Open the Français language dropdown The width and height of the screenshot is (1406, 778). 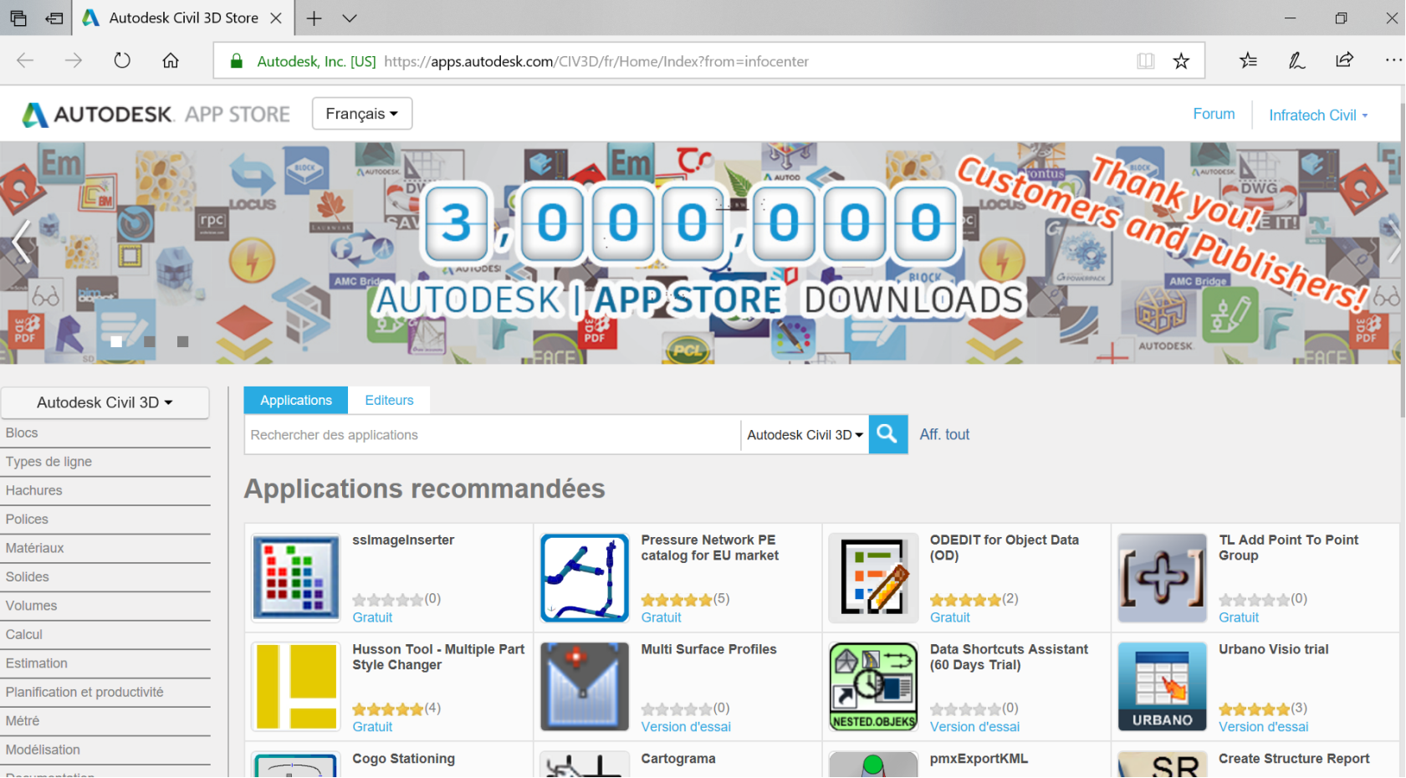(361, 114)
